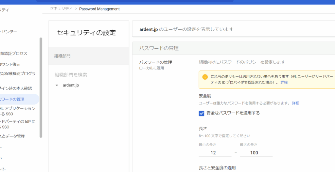Open サードパーティの IdP SSO sidebar item
The height and width of the screenshot is (172, 335).
click(x=18, y=124)
